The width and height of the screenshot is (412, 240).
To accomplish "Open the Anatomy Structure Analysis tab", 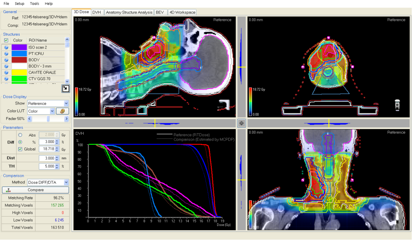I will click(x=129, y=12).
